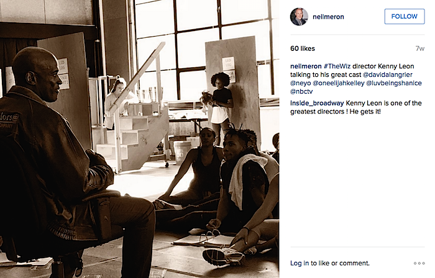Open the #TheWiz hashtag link
The height and width of the screenshot is (278, 435).
[x=337, y=66]
